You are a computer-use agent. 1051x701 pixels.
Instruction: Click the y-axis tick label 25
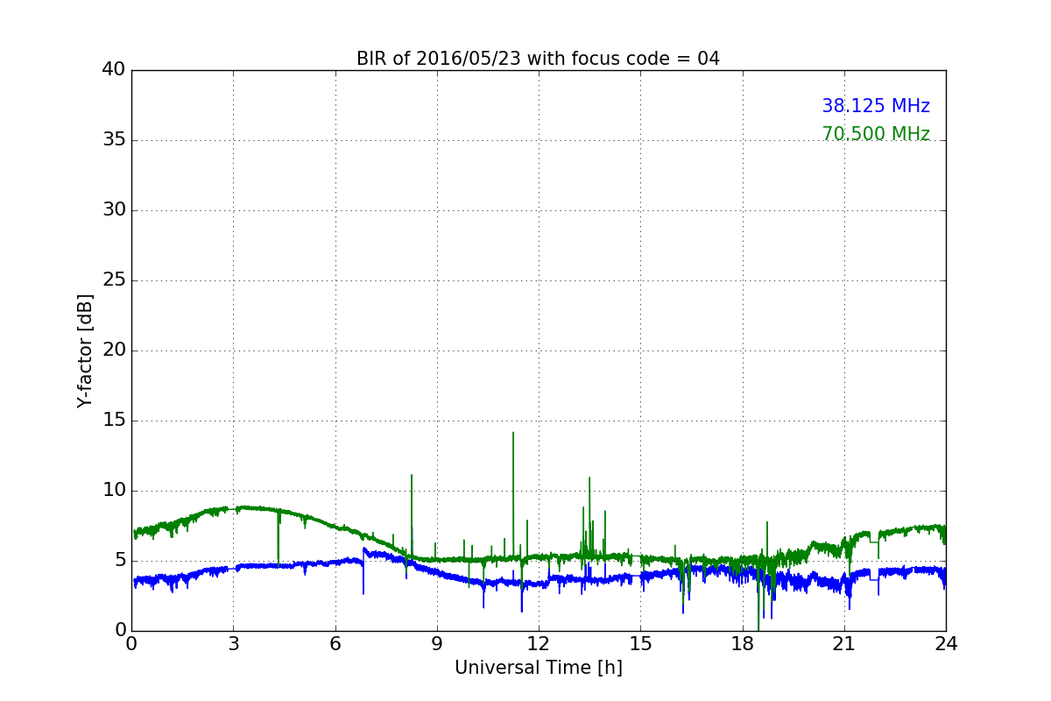point(114,280)
